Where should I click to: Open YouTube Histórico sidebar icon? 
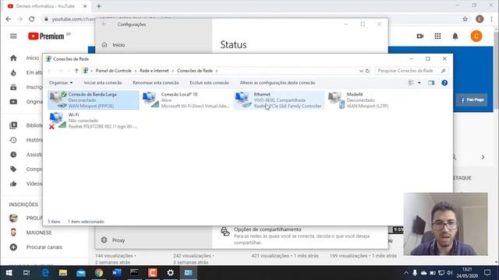pyautogui.click(x=13, y=140)
